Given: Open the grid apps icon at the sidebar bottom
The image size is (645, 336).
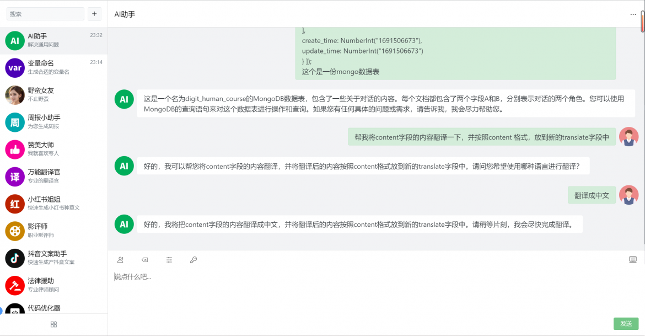Looking at the screenshot, I should 53,324.
